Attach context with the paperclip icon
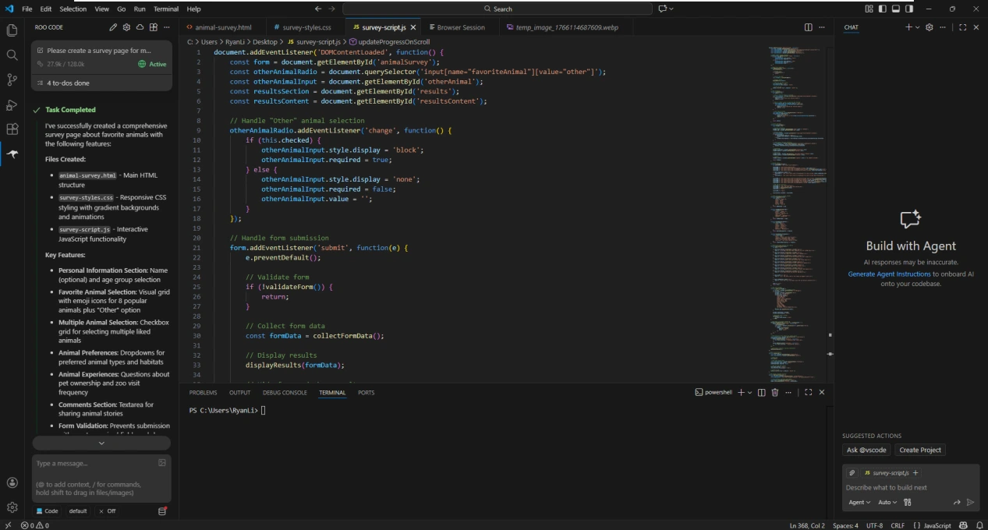This screenshot has height=530, width=988. pos(852,472)
